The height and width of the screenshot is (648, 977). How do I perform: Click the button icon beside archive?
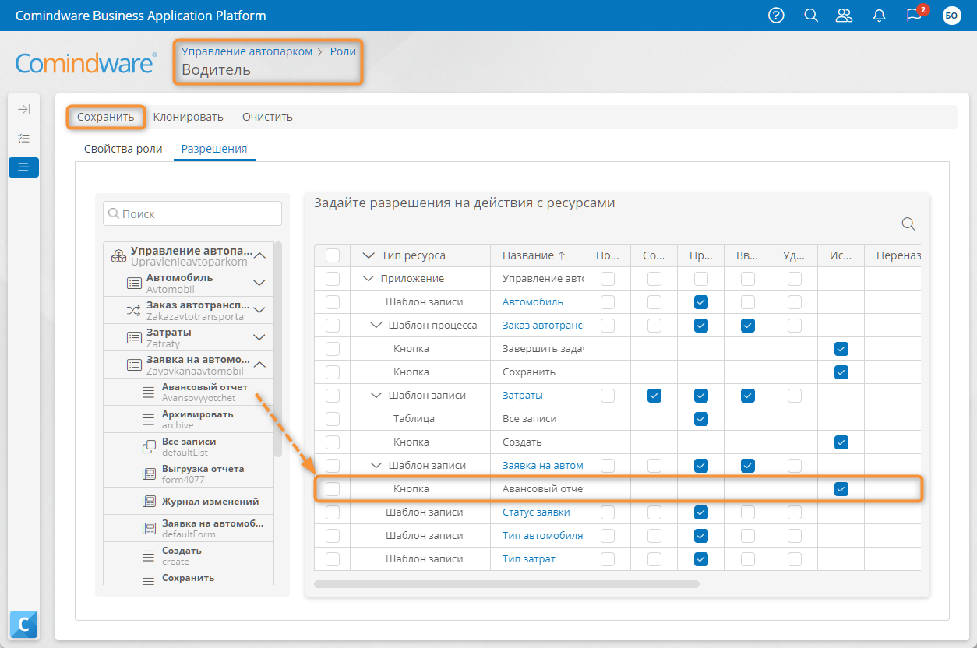(149, 420)
